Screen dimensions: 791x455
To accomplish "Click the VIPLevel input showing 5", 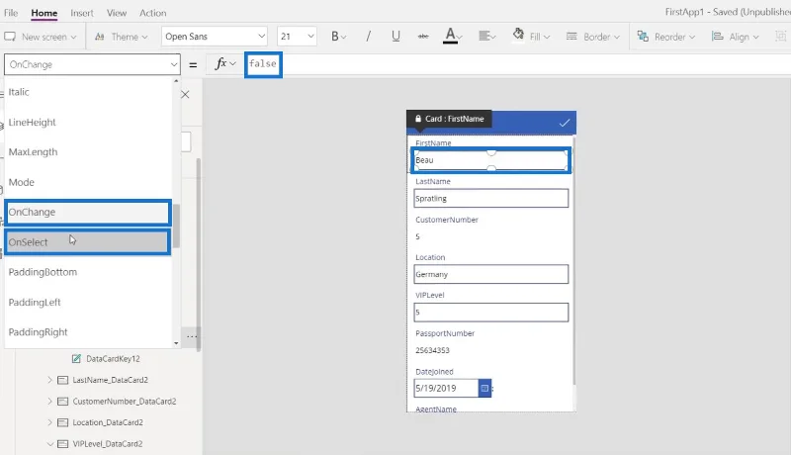I will pyautogui.click(x=490, y=313).
